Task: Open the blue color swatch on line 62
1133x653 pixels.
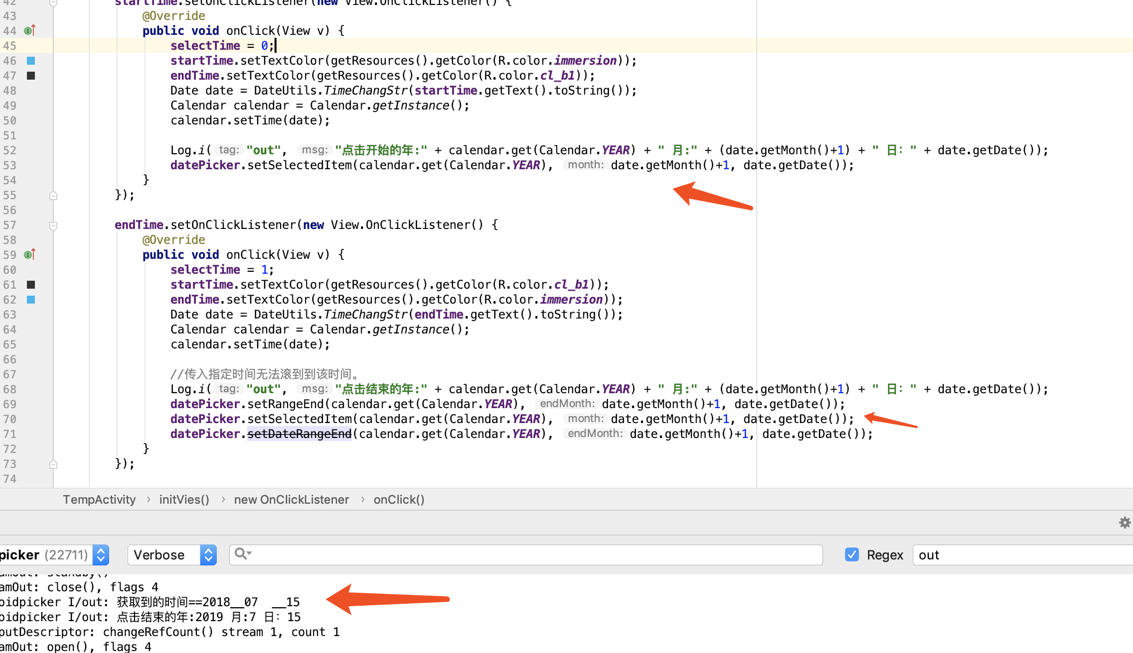Action: [x=31, y=300]
